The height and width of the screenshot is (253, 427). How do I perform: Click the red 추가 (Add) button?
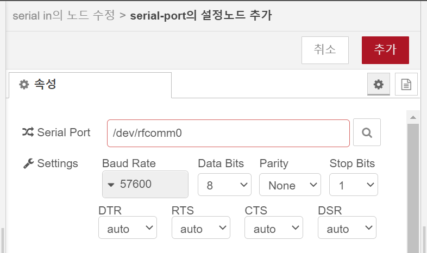point(385,50)
